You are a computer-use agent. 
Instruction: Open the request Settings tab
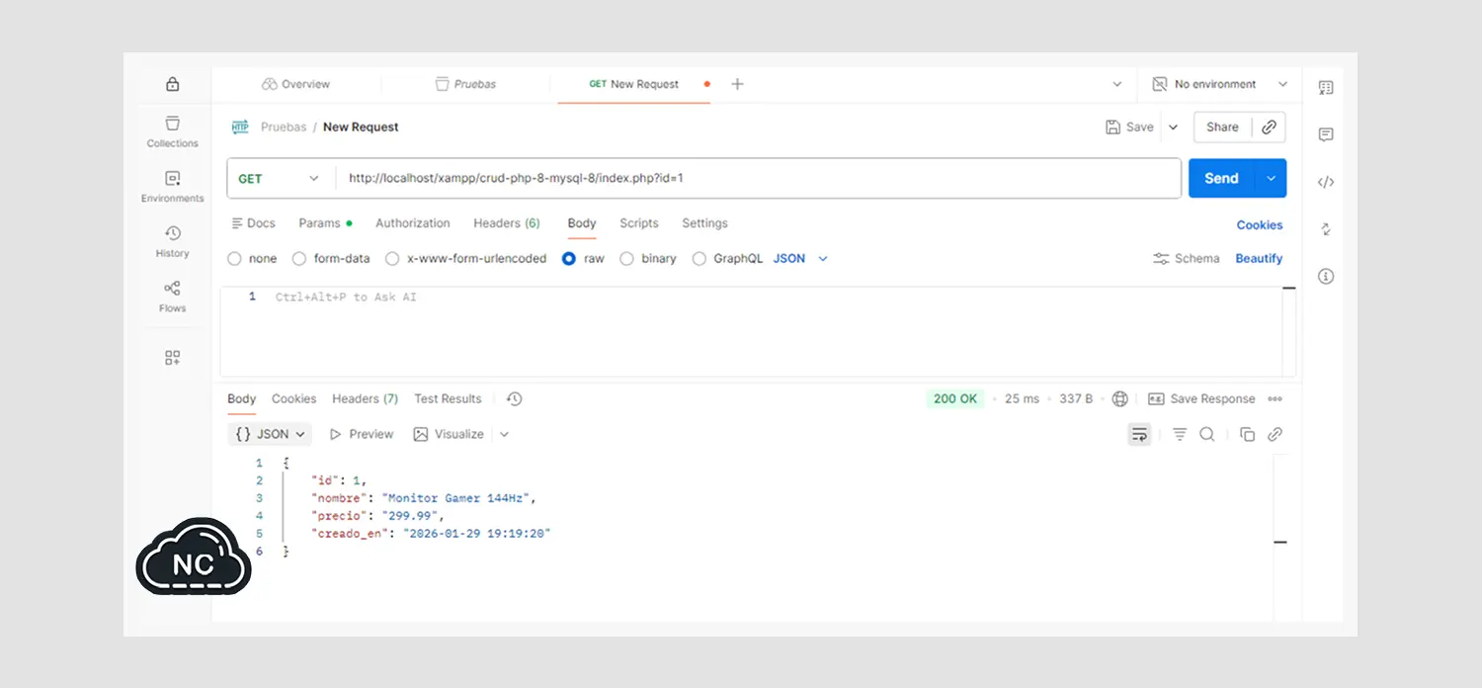click(704, 223)
